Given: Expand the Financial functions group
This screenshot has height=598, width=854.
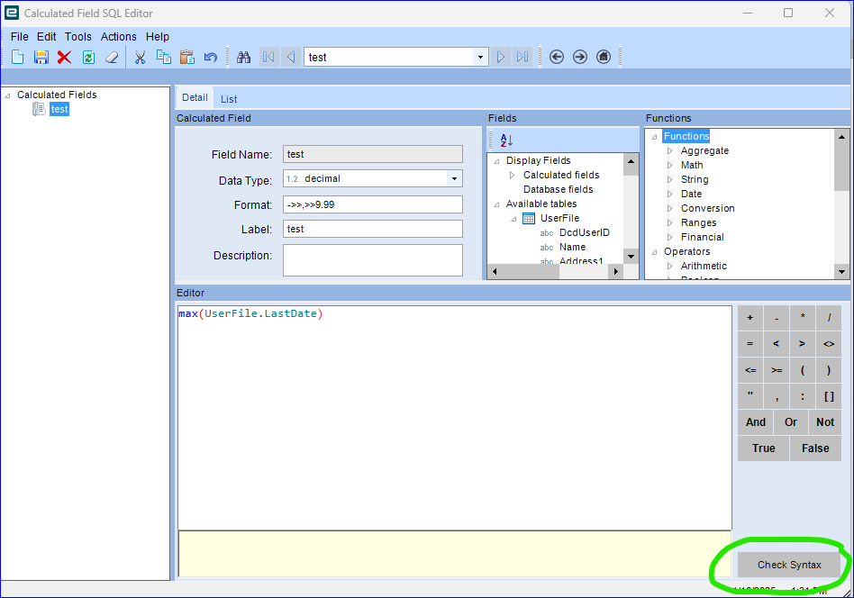Looking at the screenshot, I should (670, 237).
